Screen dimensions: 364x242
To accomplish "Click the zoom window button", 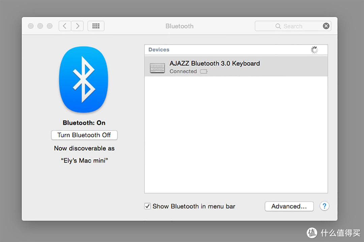I will click(x=50, y=26).
